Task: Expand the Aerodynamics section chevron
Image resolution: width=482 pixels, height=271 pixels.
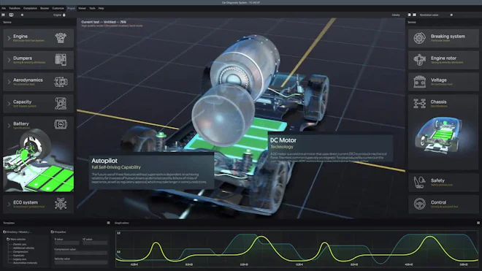Action: pyautogui.click(x=9, y=82)
